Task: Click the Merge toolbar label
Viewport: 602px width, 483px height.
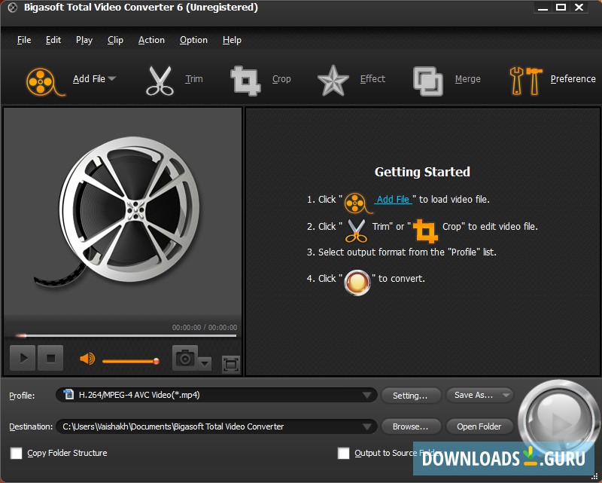Action: coord(467,79)
